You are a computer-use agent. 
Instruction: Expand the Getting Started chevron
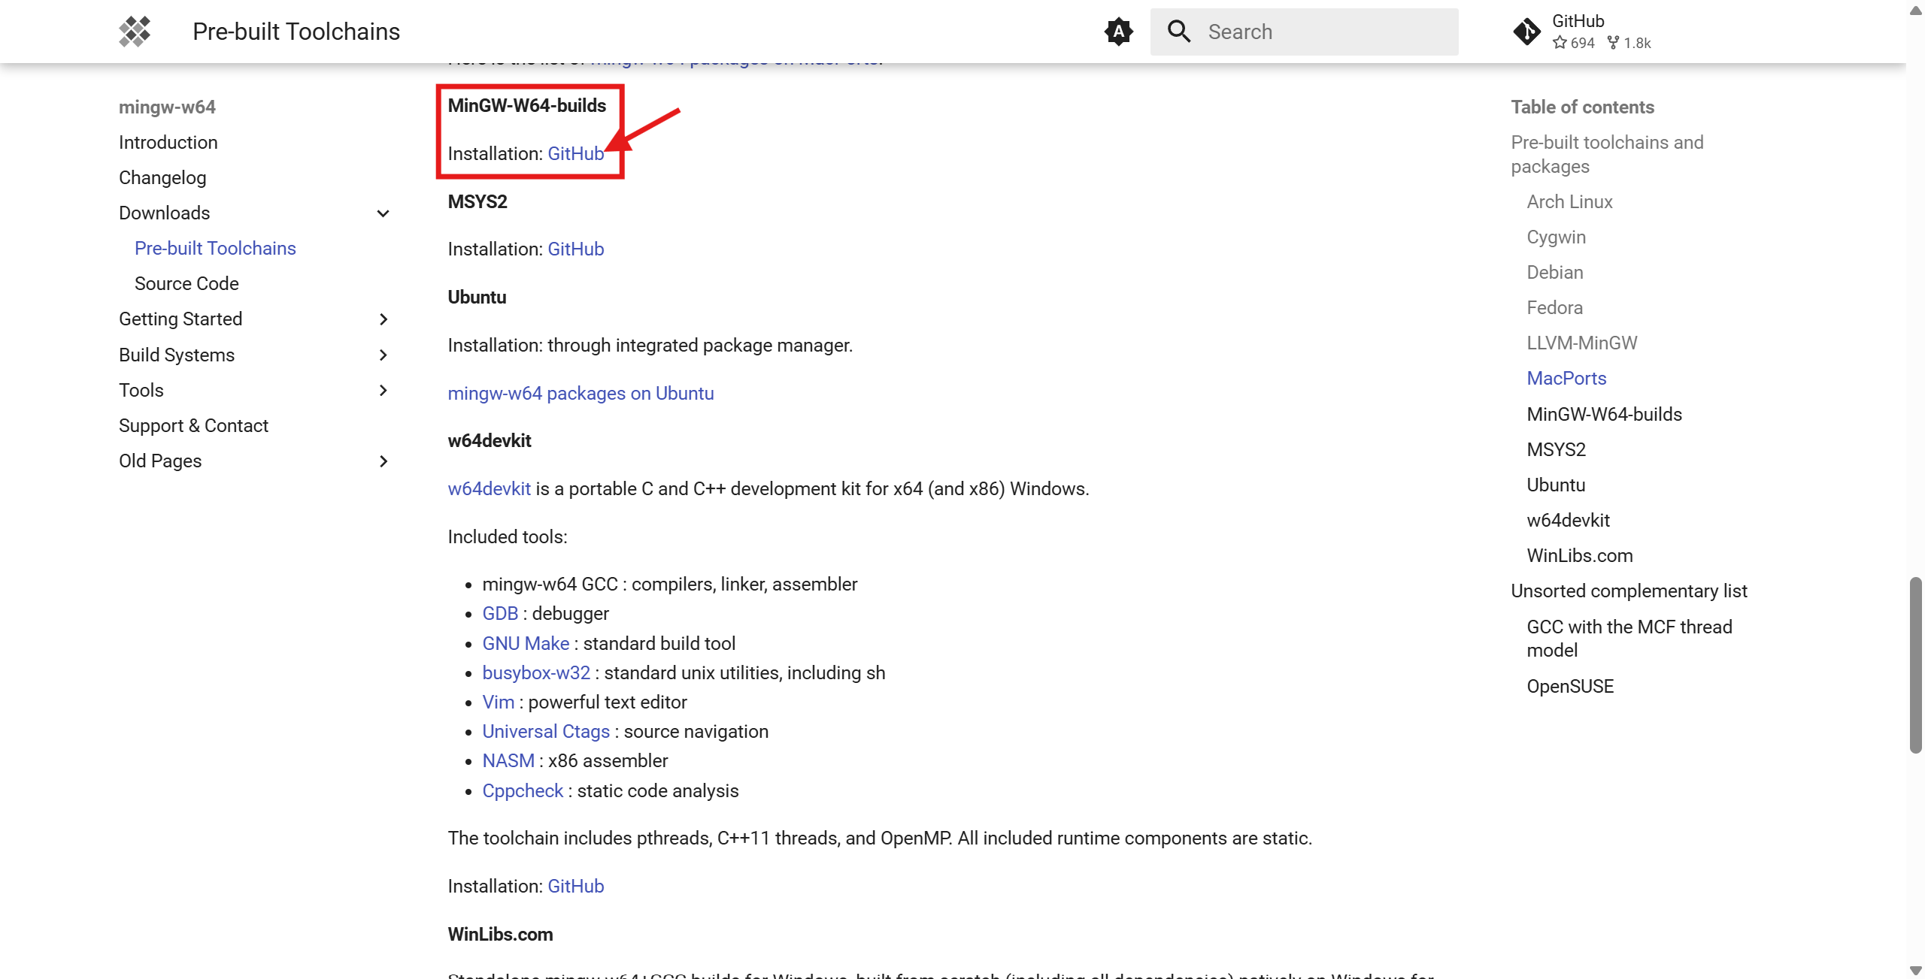pyautogui.click(x=383, y=319)
